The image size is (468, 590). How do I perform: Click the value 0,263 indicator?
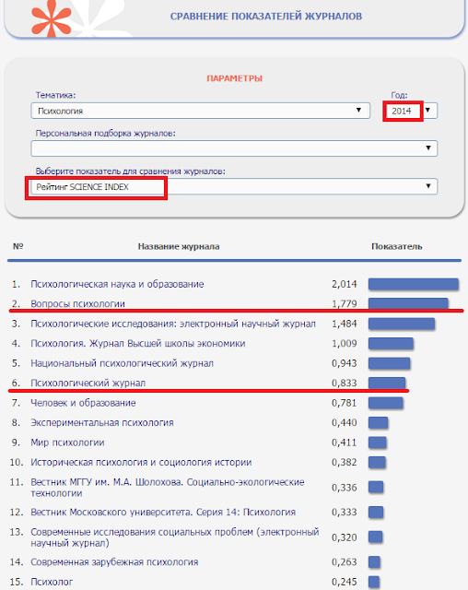(344, 562)
